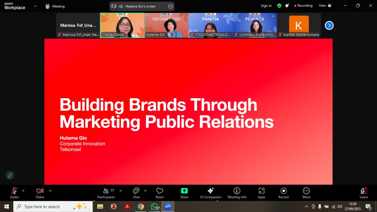Viewport: 377px width, 212px height.
Task: Open the Windows Start menu
Action: 6,206
